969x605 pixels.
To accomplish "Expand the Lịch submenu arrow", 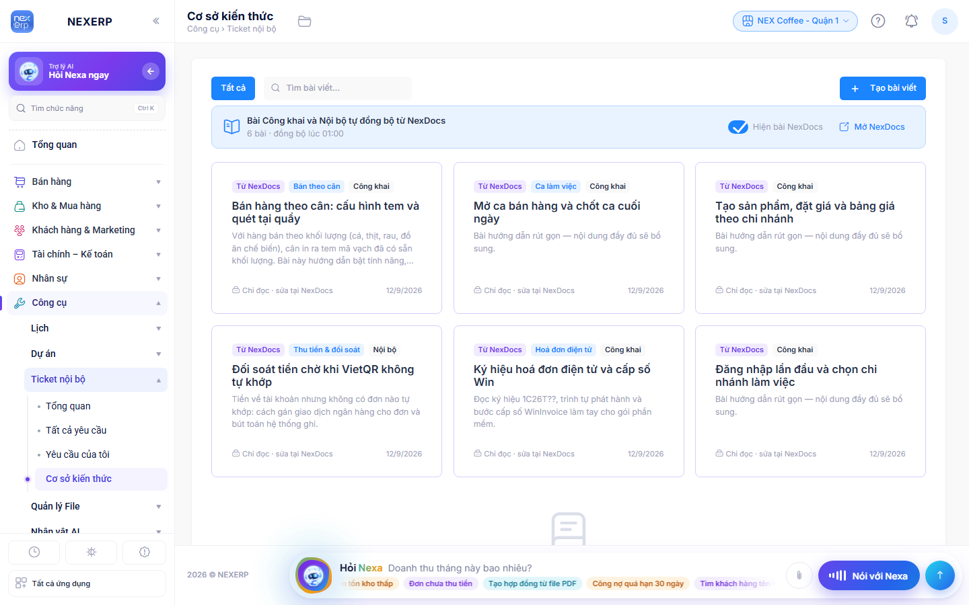I will coord(159,329).
